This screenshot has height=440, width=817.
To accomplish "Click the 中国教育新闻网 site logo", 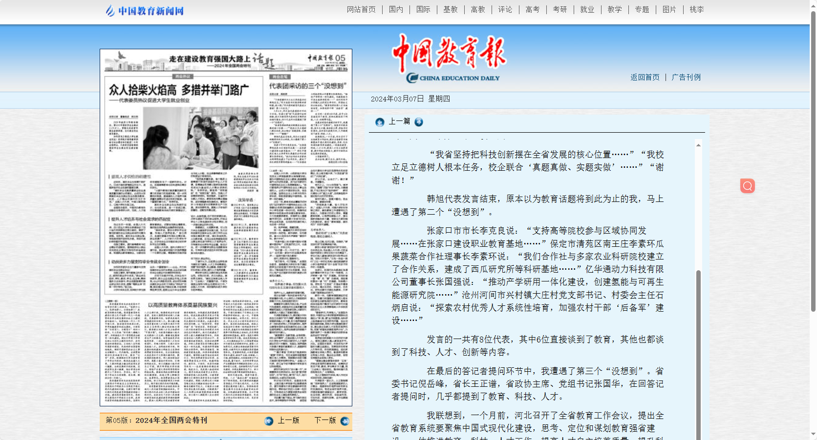I will tap(145, 11).
